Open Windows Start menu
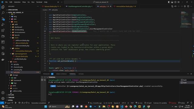This screenshot has width=194, height=109. tap(46, 107)
